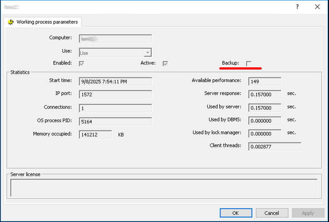Open the Use dropdown arrow

[x=148, y=53]
